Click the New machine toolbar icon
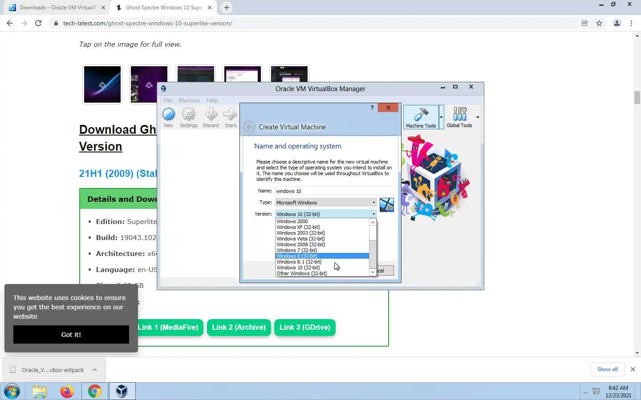The height and width of the screenshot is (400, 641). pos(168,118)
